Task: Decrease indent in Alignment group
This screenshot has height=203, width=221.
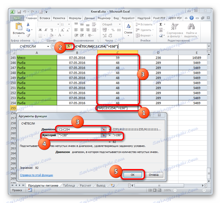Action: (x=76, y=35)
